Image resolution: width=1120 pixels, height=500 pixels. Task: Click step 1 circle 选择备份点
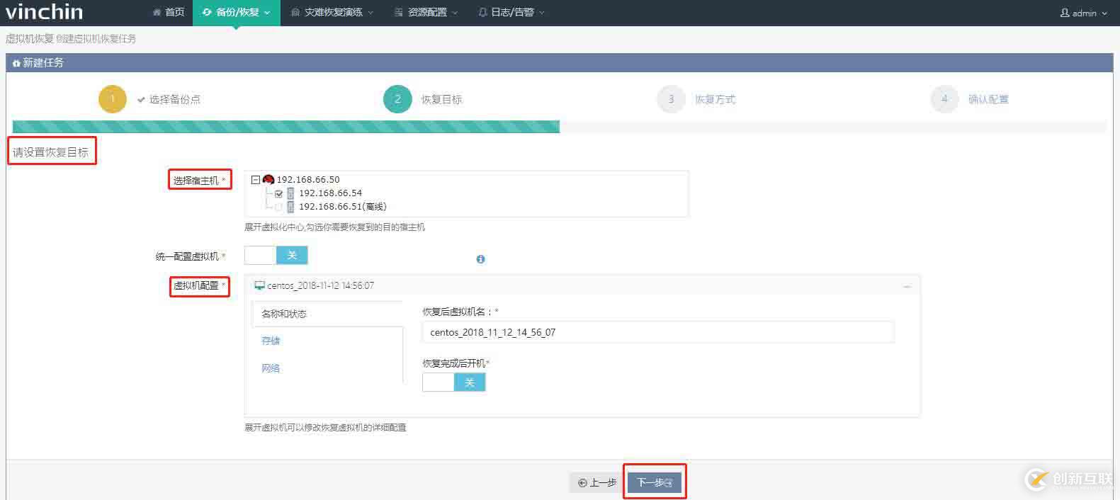pos(113,99)
